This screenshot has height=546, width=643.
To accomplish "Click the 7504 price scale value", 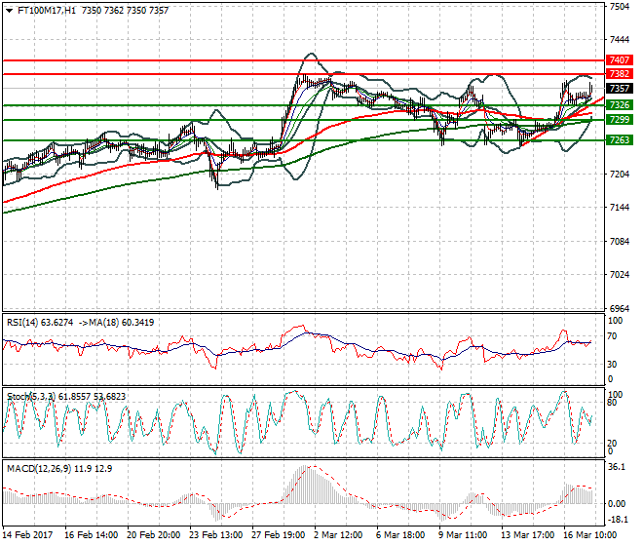I will [620, 7].
